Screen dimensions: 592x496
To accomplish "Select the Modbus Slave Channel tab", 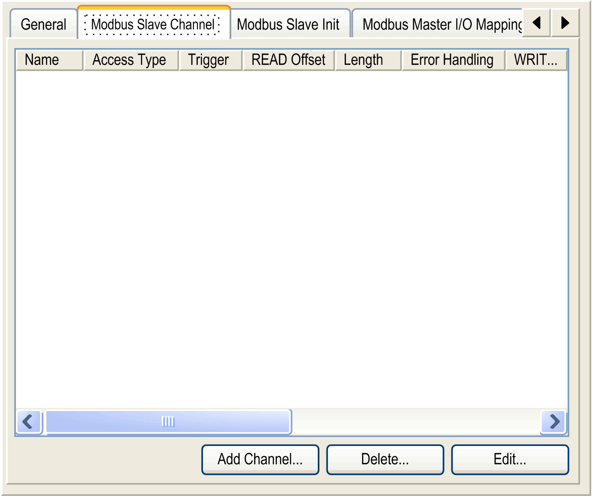I will (x=153, y=24).
